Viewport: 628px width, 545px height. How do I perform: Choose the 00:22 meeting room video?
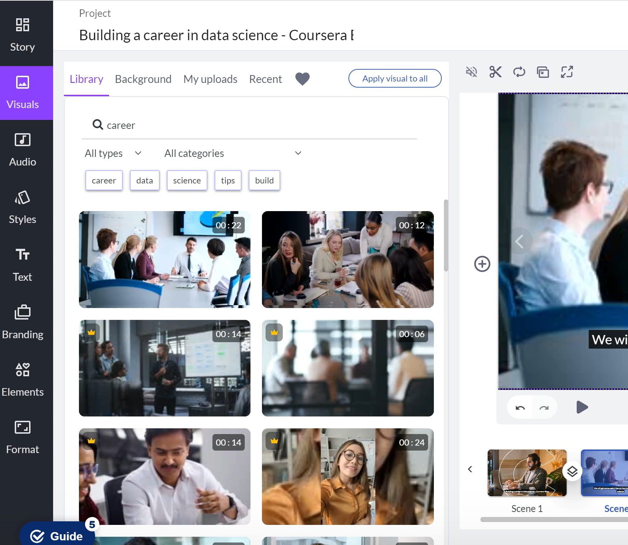point(165,260)
